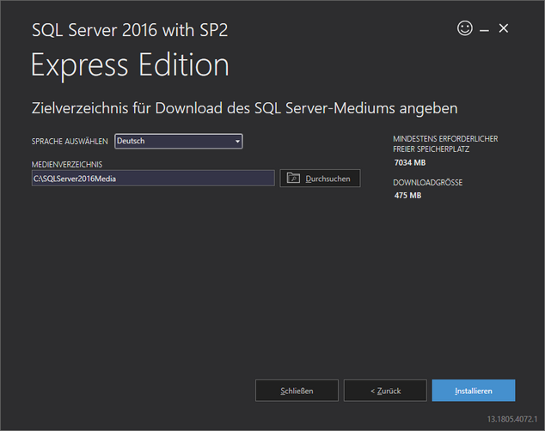Go back with the Zurück button
The image size is (545, 431).
click(385, 391)
